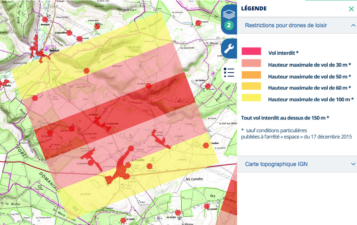Click the red hexagon near 'le Mont Aimé'
The height and width of the screenshot is (225, 357).
click(x=97, y=26)
